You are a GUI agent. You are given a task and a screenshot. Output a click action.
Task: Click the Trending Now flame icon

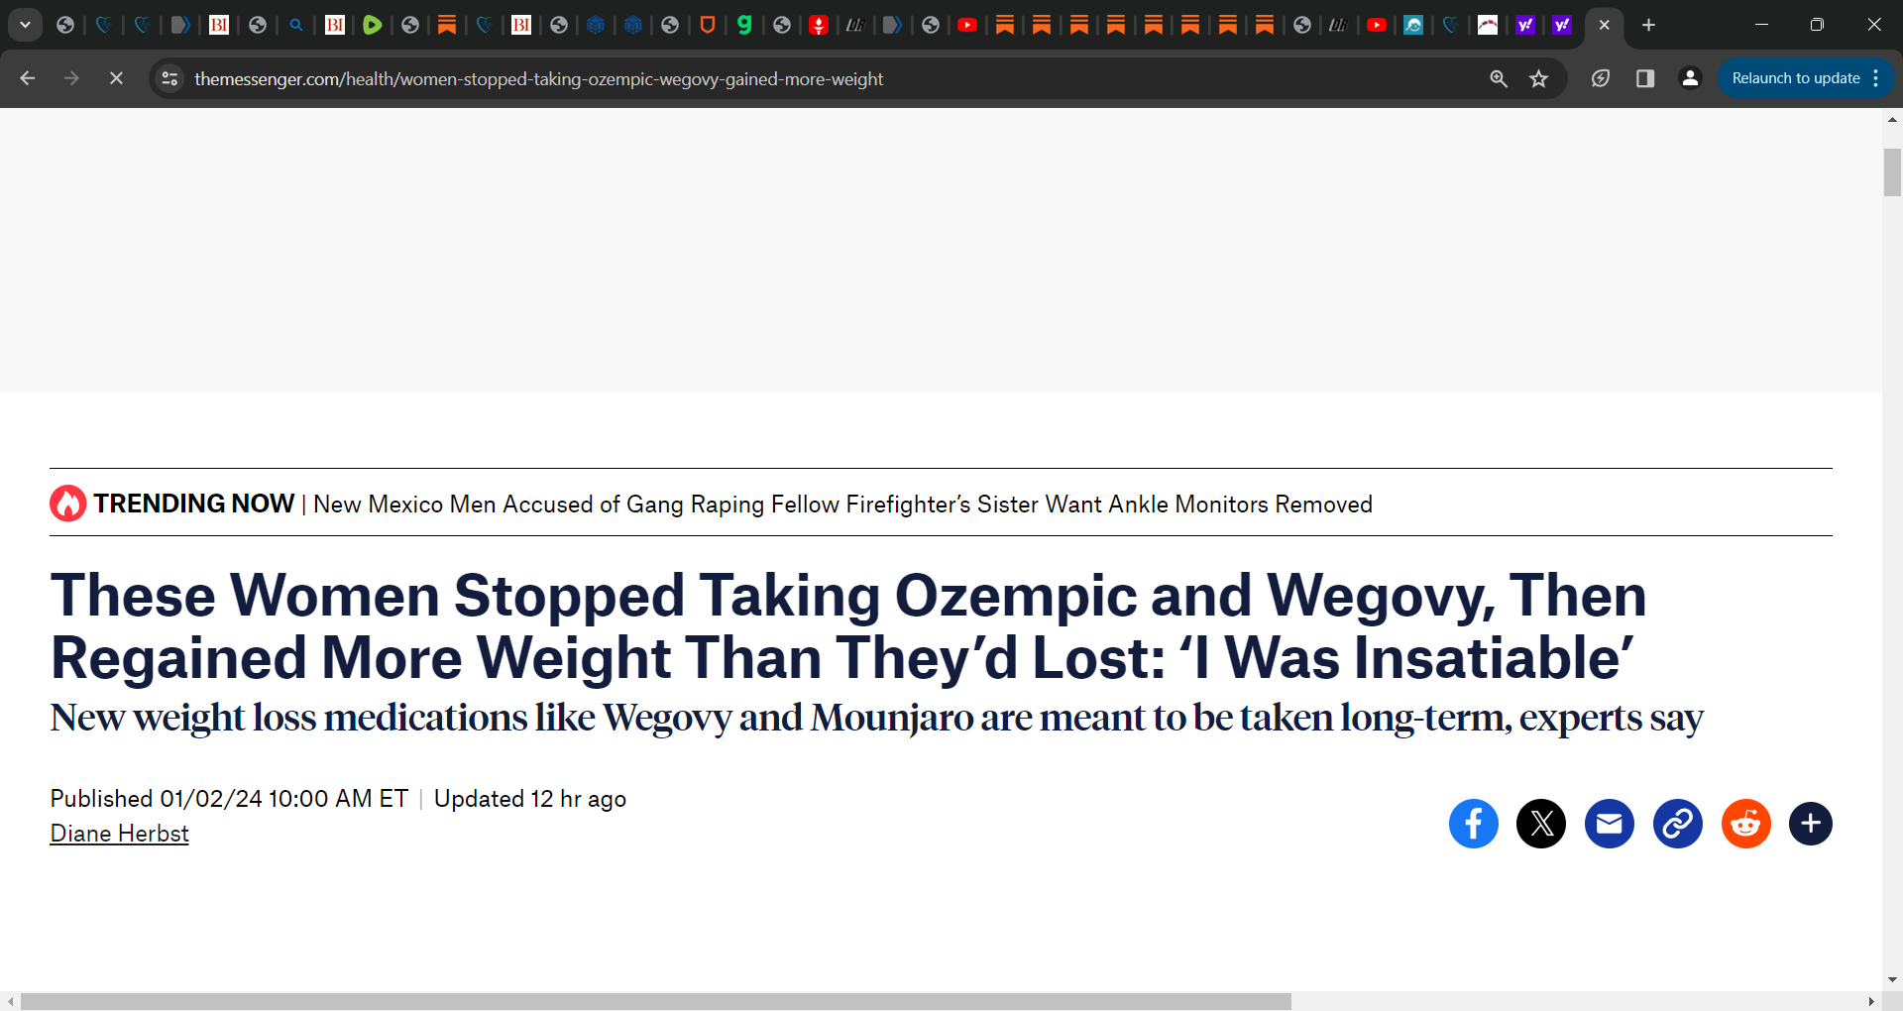click(x=68, y=504)
